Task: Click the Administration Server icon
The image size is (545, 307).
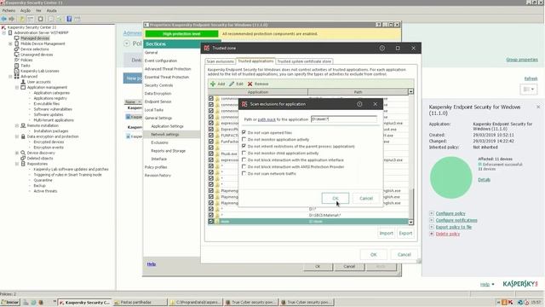Action: coord(10,32)
